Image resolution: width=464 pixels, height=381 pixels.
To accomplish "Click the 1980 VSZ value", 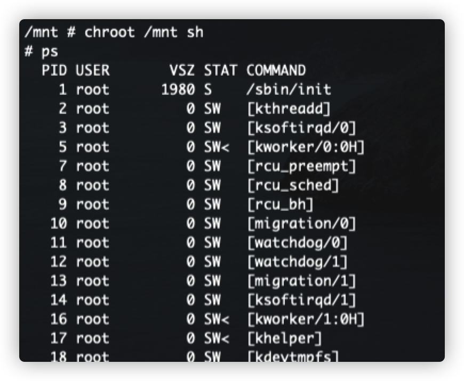I will click(x=178, y=89).
